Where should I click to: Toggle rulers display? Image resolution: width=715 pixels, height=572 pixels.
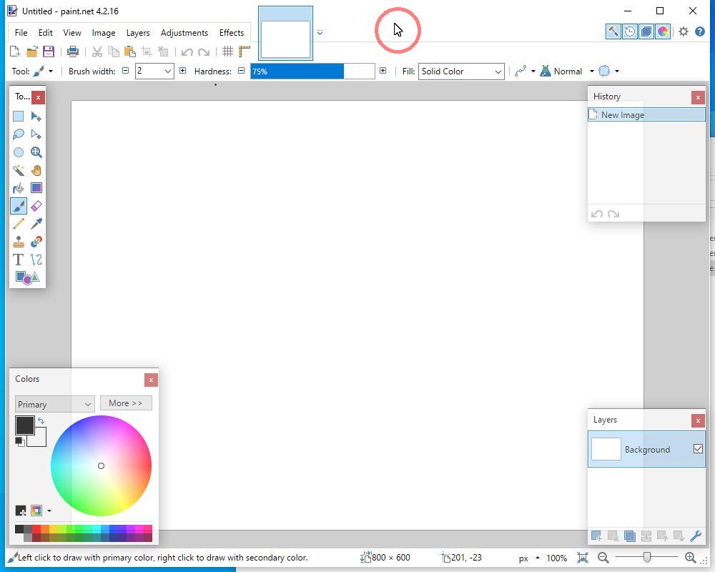click(245, 51)
